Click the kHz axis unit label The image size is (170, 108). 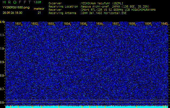click(x=2, y=22)
